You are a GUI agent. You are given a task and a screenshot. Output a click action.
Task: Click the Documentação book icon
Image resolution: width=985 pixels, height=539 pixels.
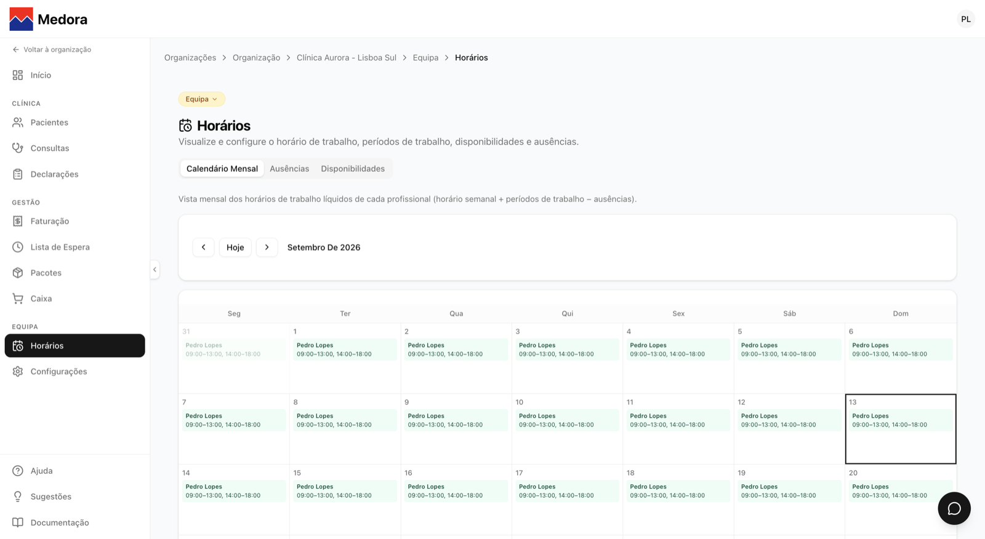point(18,522)
